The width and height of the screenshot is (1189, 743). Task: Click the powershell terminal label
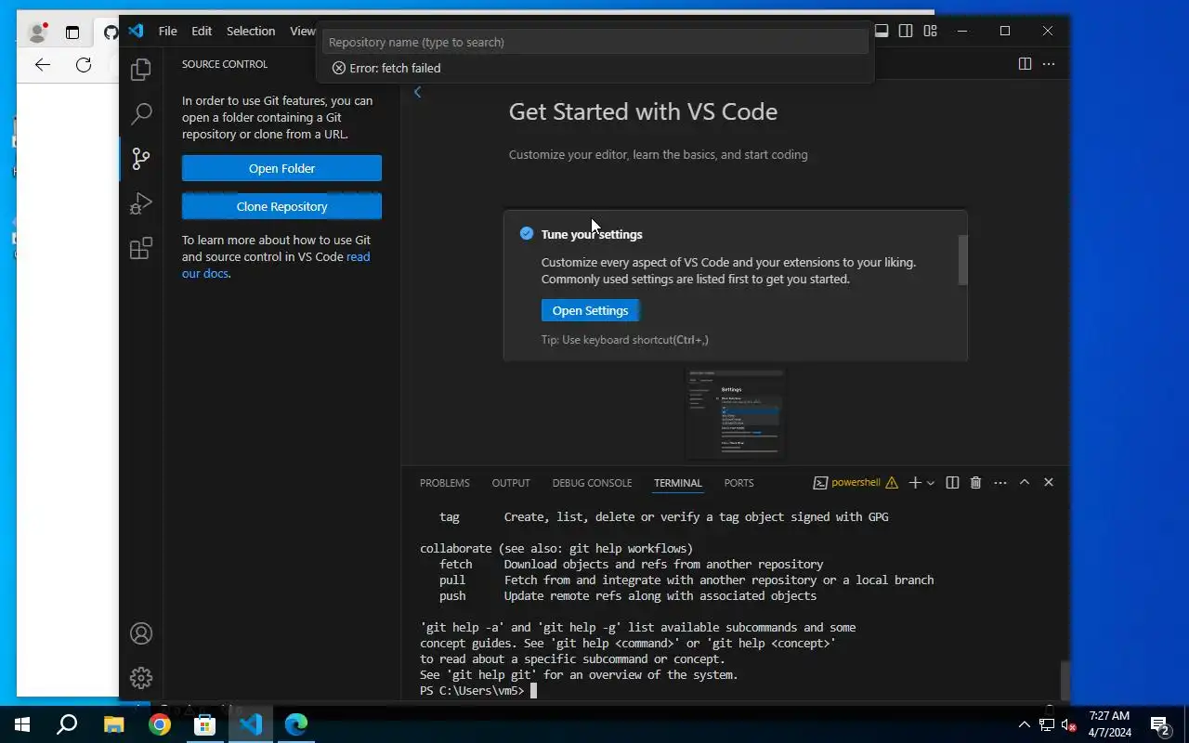pos(856,482)
